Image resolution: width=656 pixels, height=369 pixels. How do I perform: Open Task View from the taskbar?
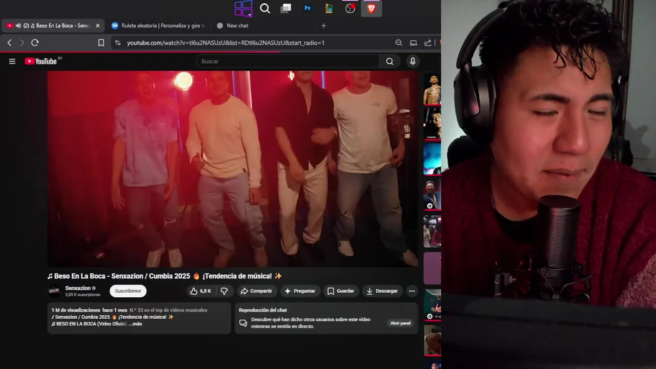(x=286, y=8)
